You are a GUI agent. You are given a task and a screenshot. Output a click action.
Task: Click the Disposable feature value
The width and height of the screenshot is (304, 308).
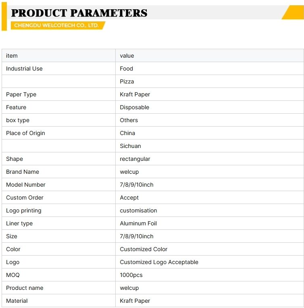point(135,107)
